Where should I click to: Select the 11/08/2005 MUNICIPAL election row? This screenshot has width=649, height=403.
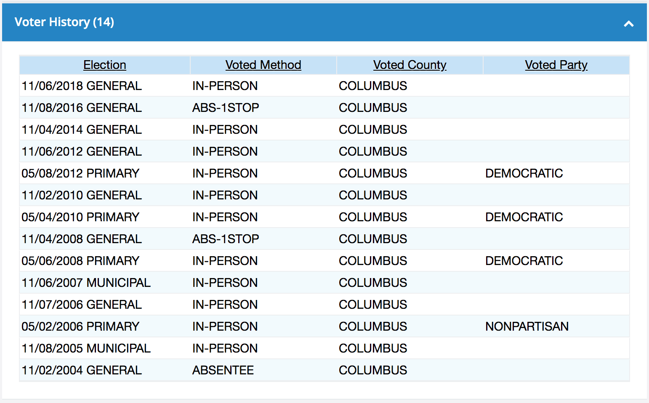[86, 348]
